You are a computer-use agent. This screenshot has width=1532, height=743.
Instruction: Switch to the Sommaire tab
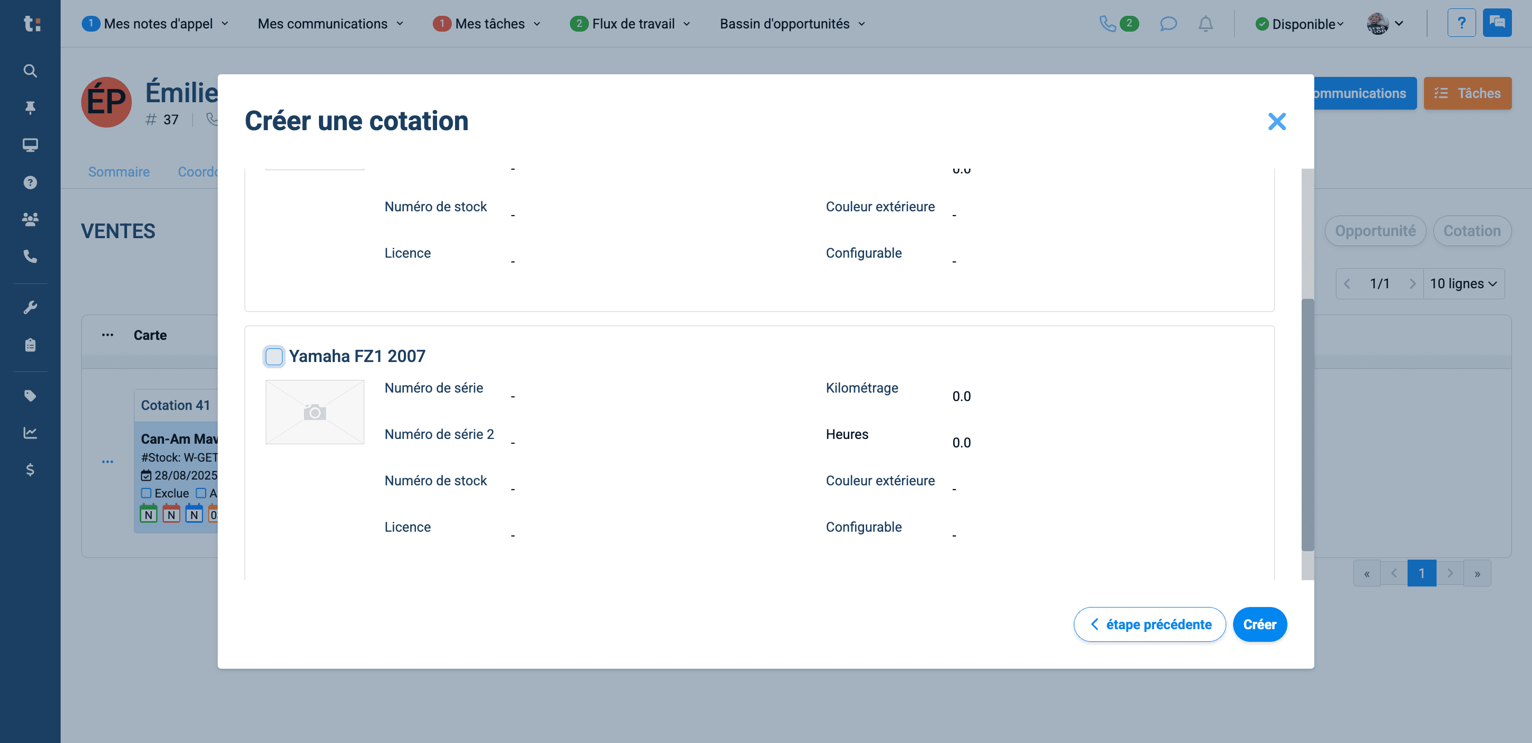119,172
